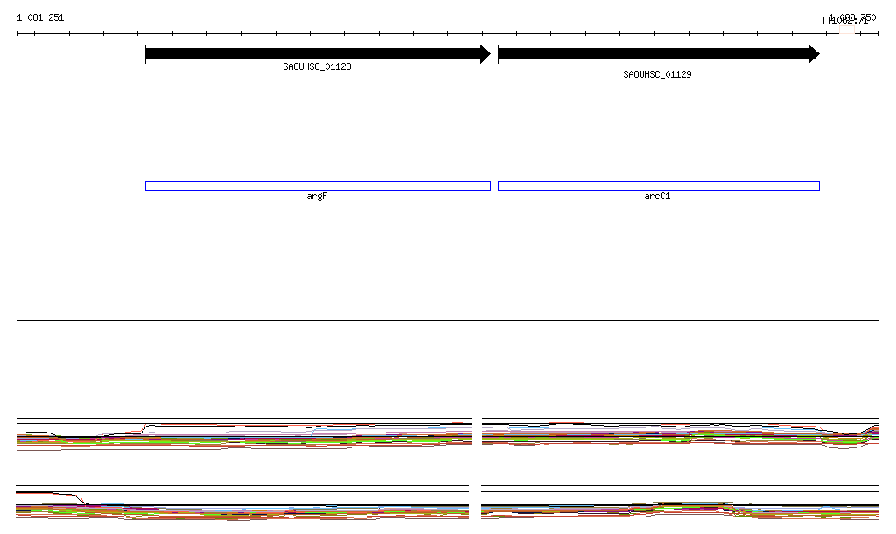Click lower-right expression profile plot
896x534 pixels.
pos(680,503)
